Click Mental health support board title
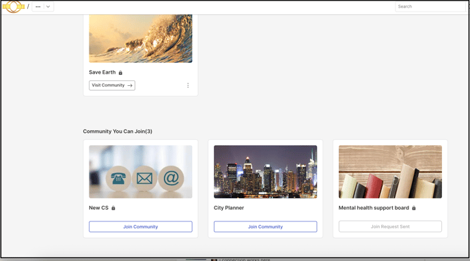The image size is (470, 261). (374, 208)
